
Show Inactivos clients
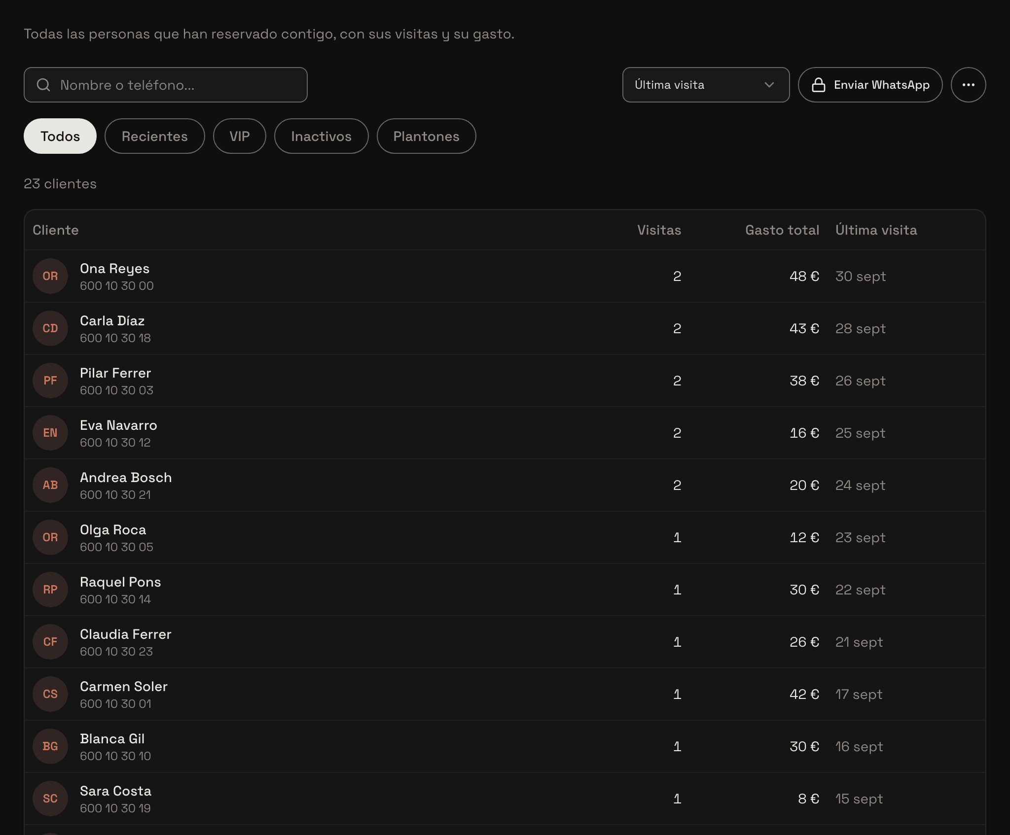click(321, 136)
